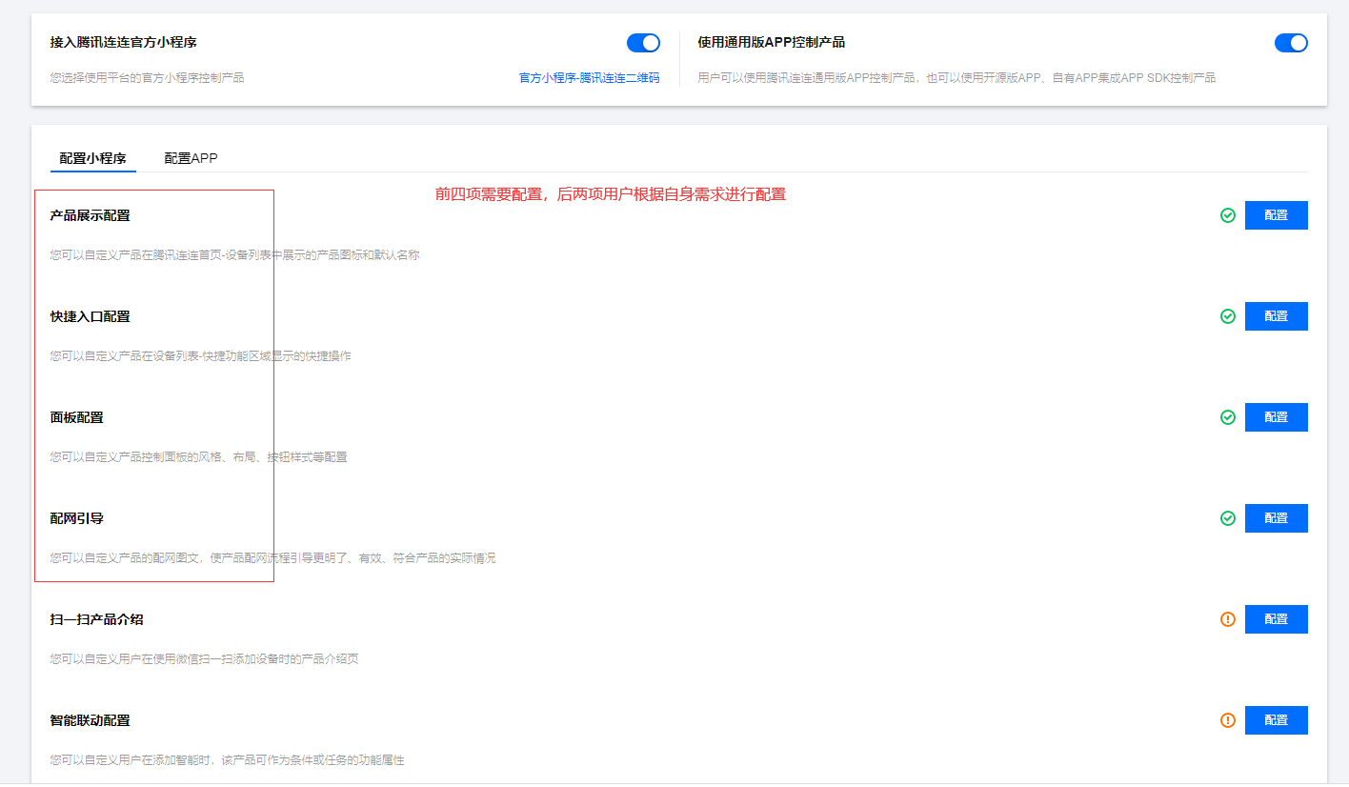Click the orange warning icon beside 扫一扫产品介绍

[1227, 618]
